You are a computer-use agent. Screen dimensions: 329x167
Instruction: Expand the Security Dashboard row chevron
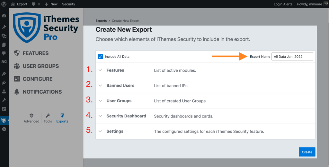(x=100, y=116)
